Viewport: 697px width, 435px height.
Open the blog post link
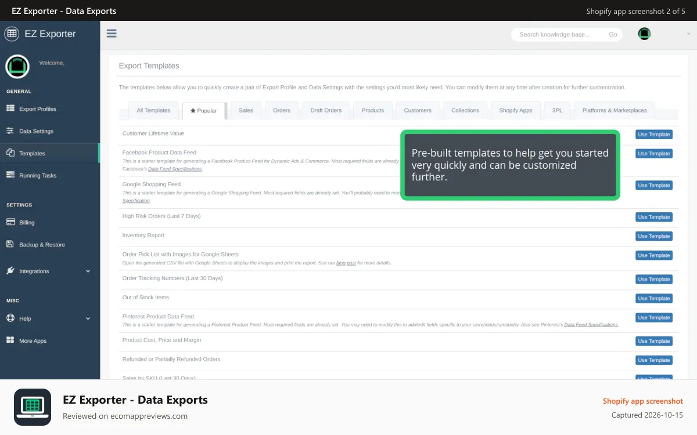tap(346, 263)
